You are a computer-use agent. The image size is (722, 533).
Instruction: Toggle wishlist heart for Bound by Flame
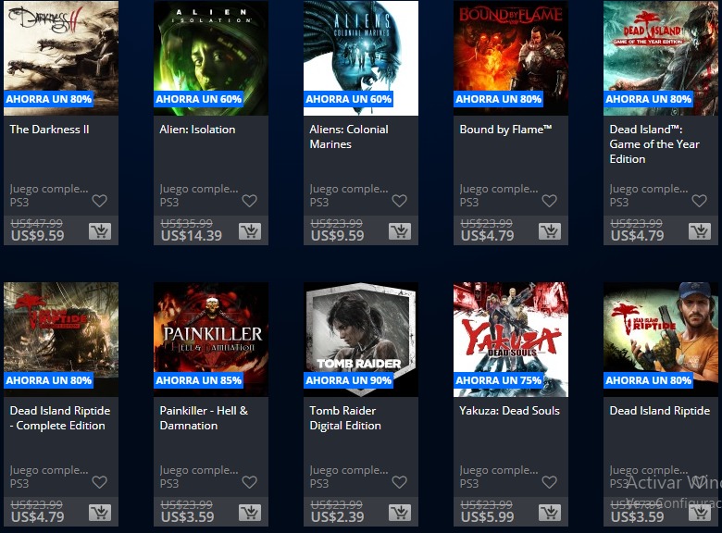coord(549,201)
